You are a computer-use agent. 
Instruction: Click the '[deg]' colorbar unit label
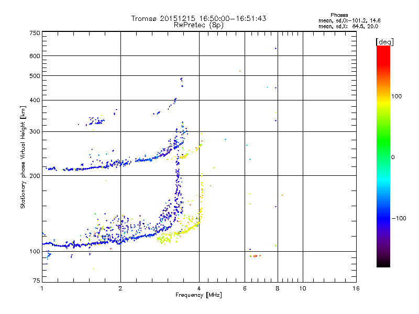click(x=384, y=42)
